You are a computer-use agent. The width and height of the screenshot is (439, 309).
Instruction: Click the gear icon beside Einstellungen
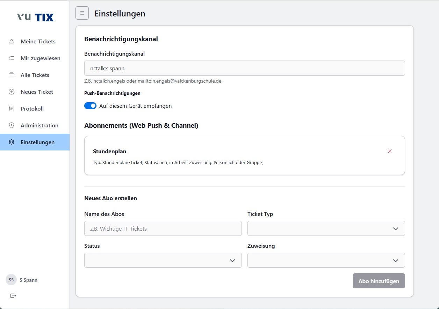[x=12, y=142]
